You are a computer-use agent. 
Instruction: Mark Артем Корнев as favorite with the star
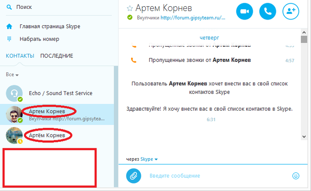[x=130, y=8]
